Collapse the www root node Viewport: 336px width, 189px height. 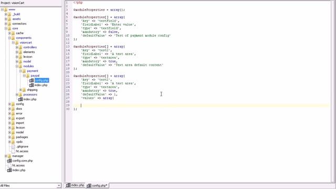click(2, 9)
